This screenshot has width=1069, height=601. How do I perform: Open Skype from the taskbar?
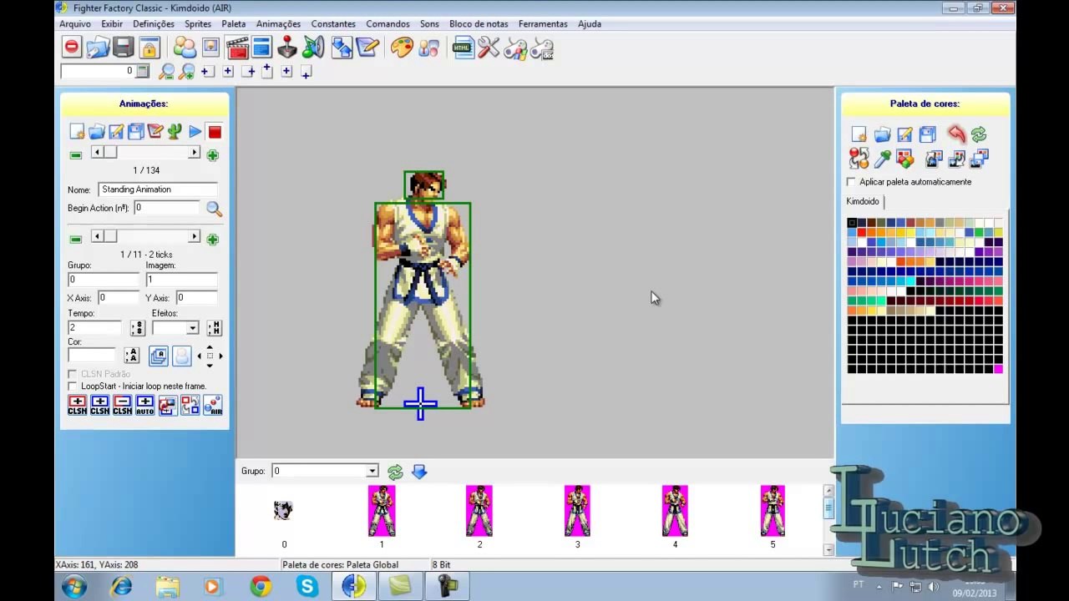point(307,587)
